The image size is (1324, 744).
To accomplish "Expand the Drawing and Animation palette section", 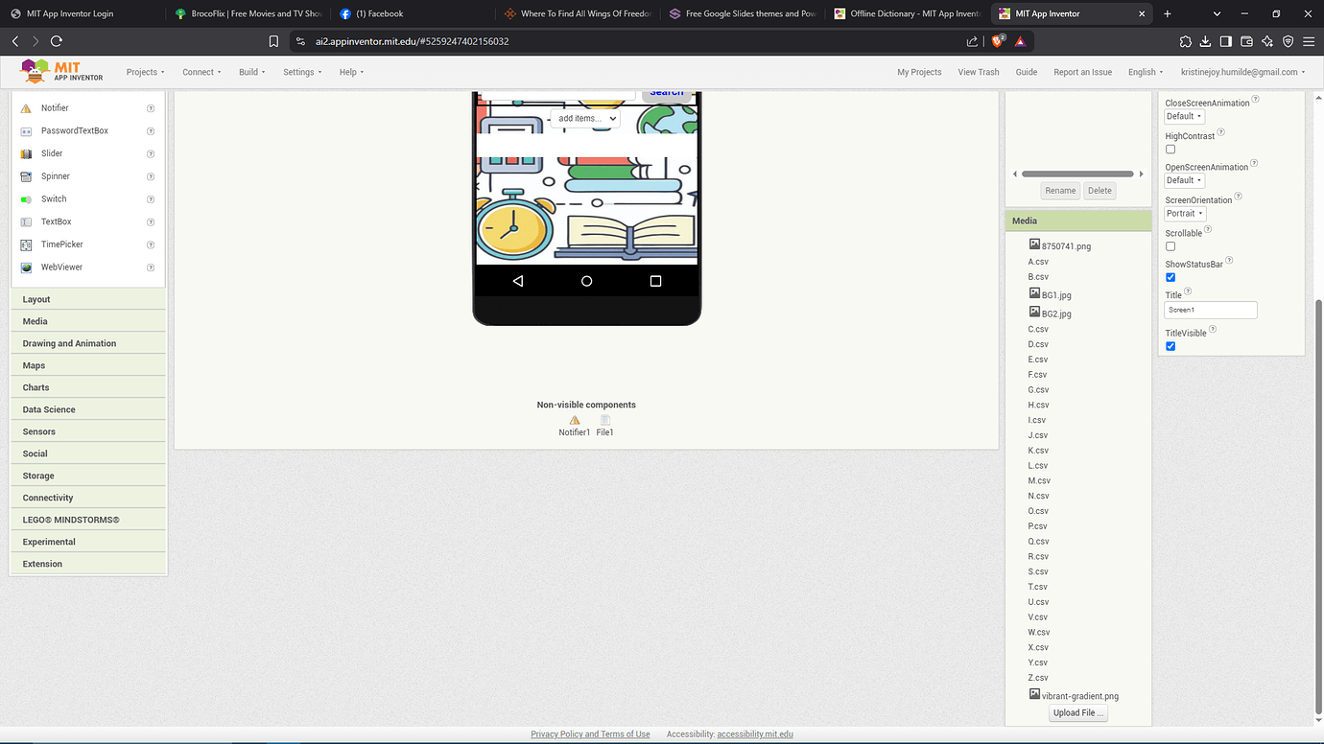I will click(69, 343).
